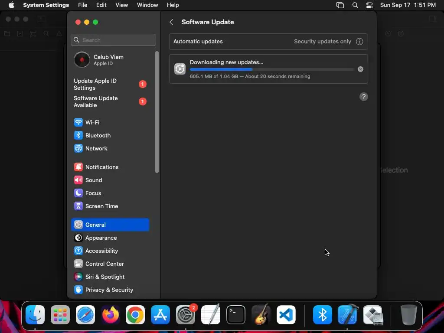Viewport: 444px width, 333px height.
Task: Open Notifications settings
Action: tap(110, 167)
